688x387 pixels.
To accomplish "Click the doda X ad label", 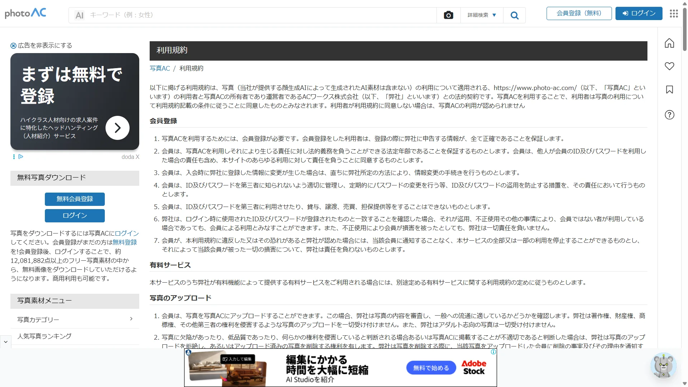I will (130, 157).
